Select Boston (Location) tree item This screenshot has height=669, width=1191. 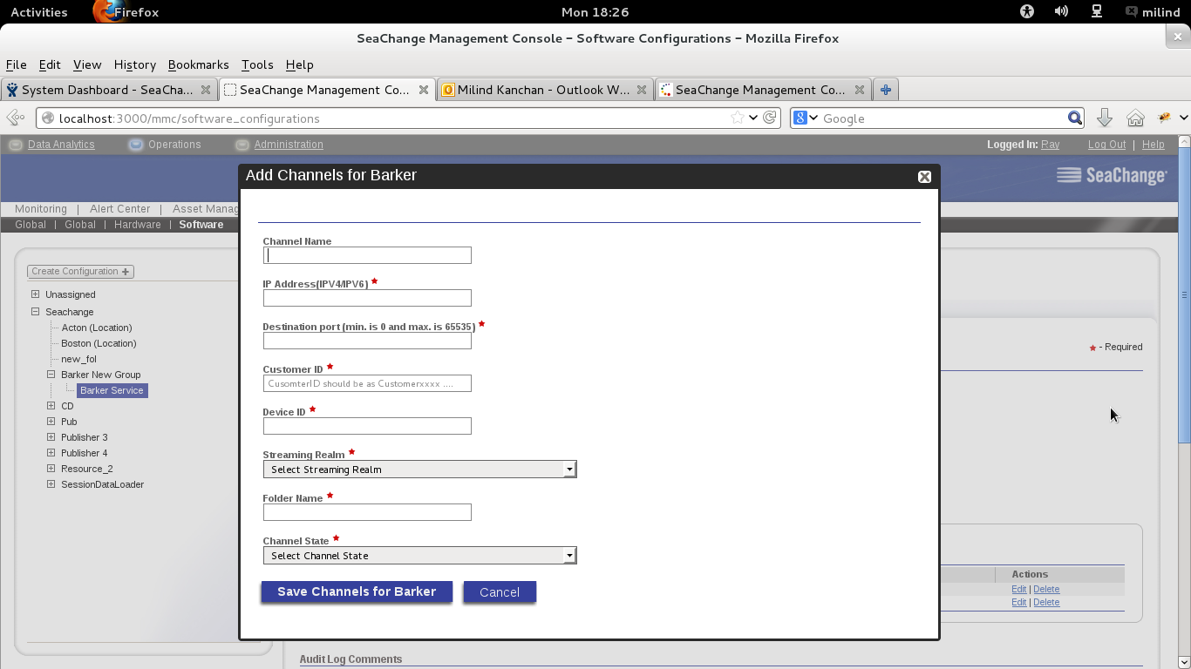coord(99,343)
